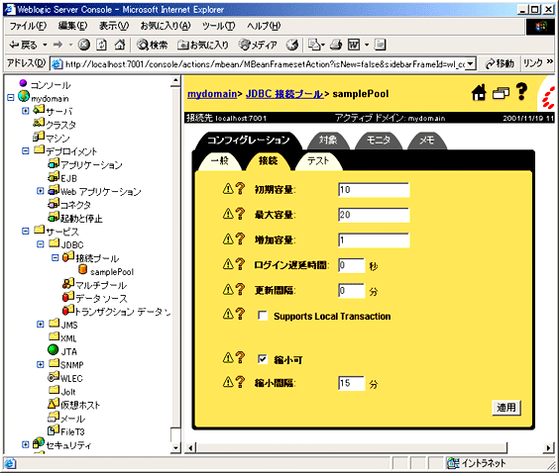This screenshot has height=473, width=559.
Task: Click the warning icon beside 初期容量
Action: 228,189
